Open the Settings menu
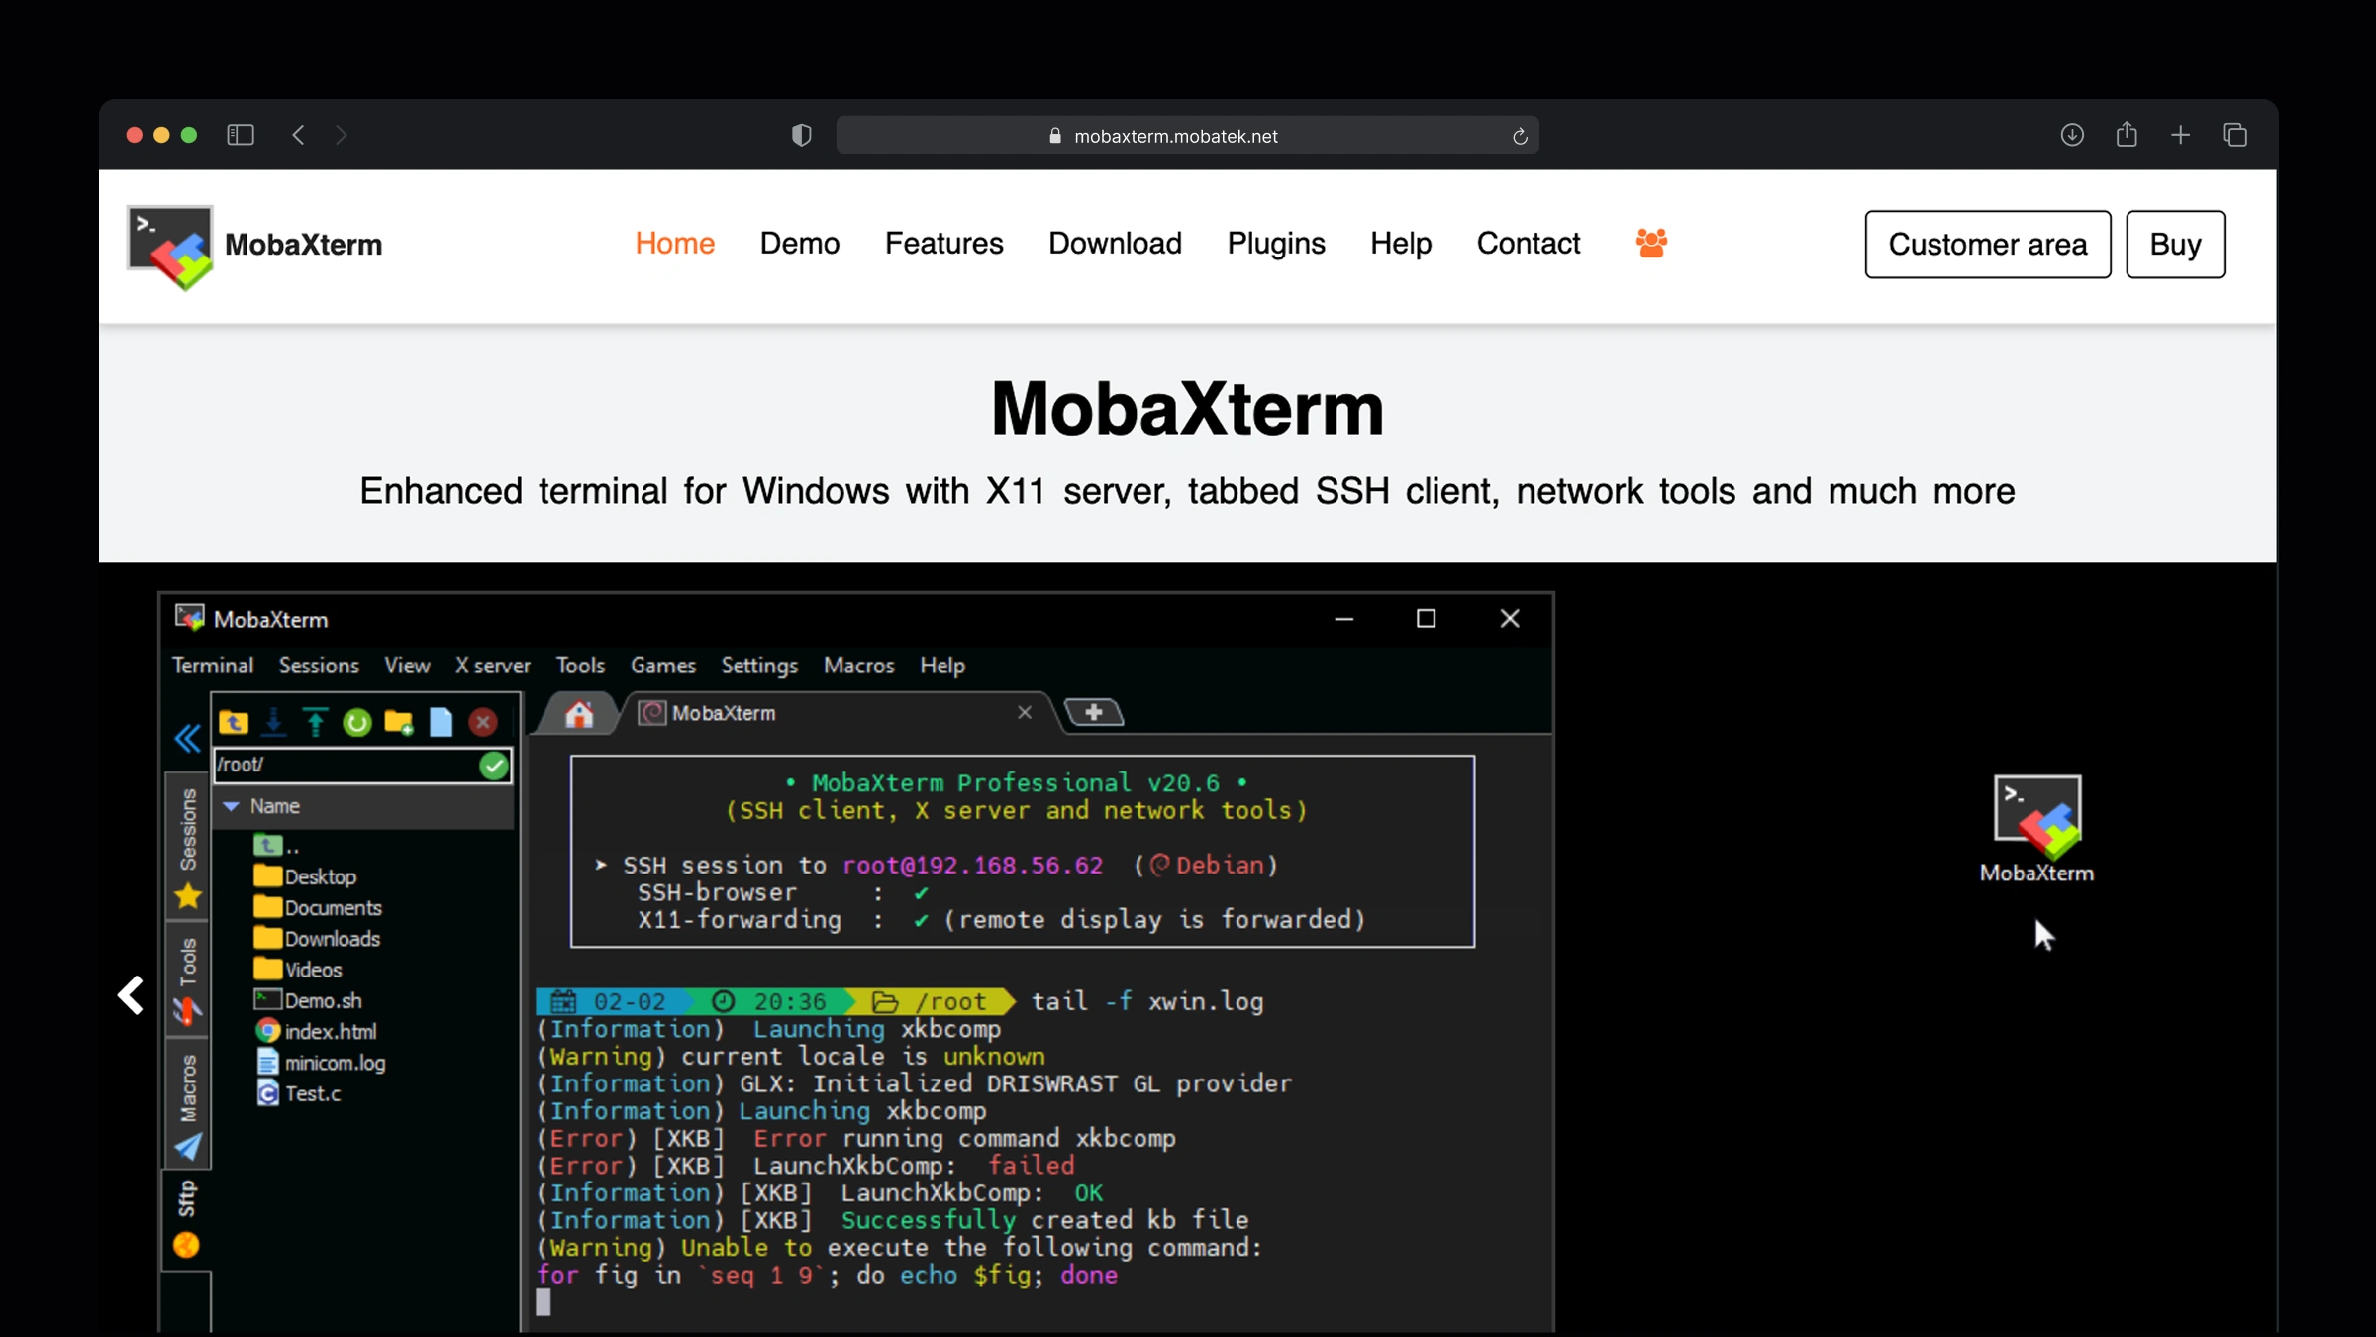 click(759, 666)
